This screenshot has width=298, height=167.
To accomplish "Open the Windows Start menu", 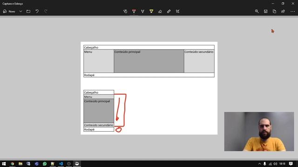I will (4, 164).
